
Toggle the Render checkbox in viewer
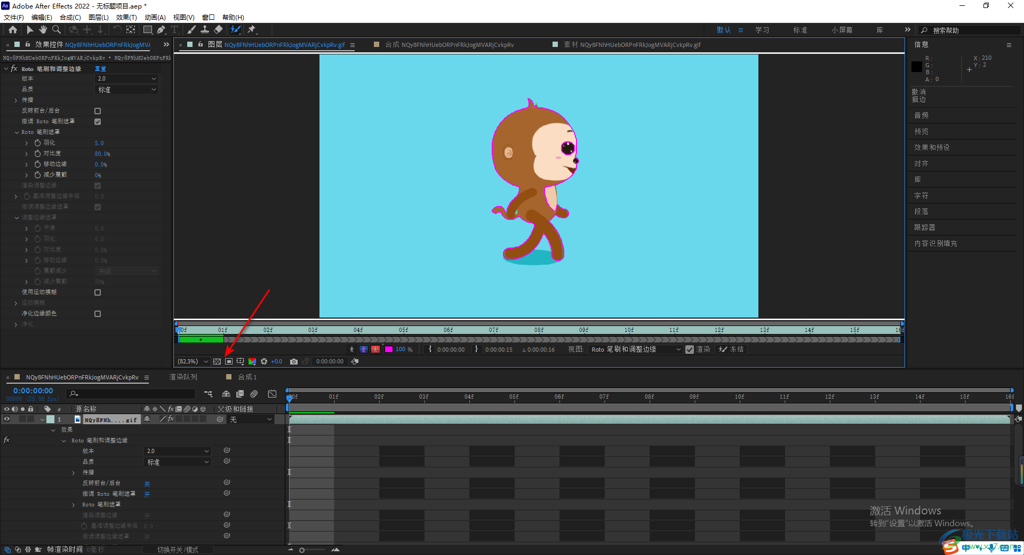click(690, 350)
